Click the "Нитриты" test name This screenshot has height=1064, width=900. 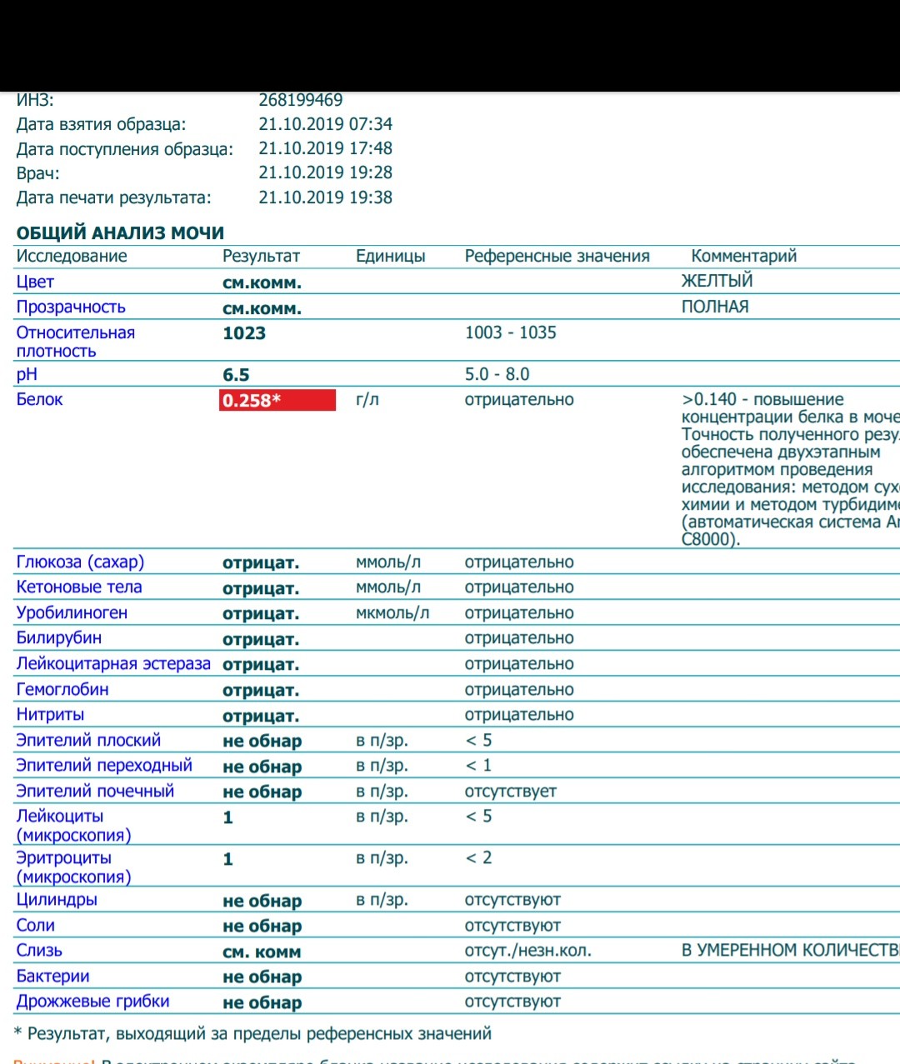click(x=50, y=714)
